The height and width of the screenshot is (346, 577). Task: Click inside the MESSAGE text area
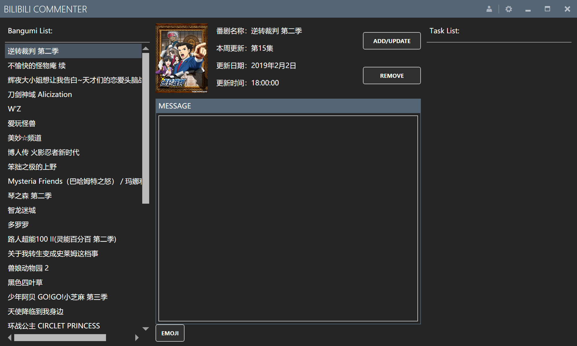[x=288, y=218]
